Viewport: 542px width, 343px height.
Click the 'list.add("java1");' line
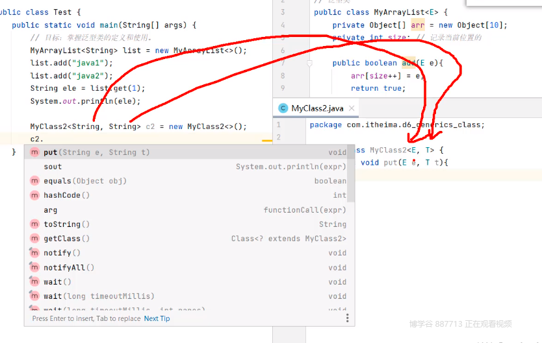point(71,63)
